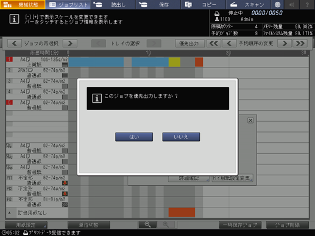Click red arrow icon on PI2 row
Viewport: 315px width, 236px height.
tap(65, 193)
